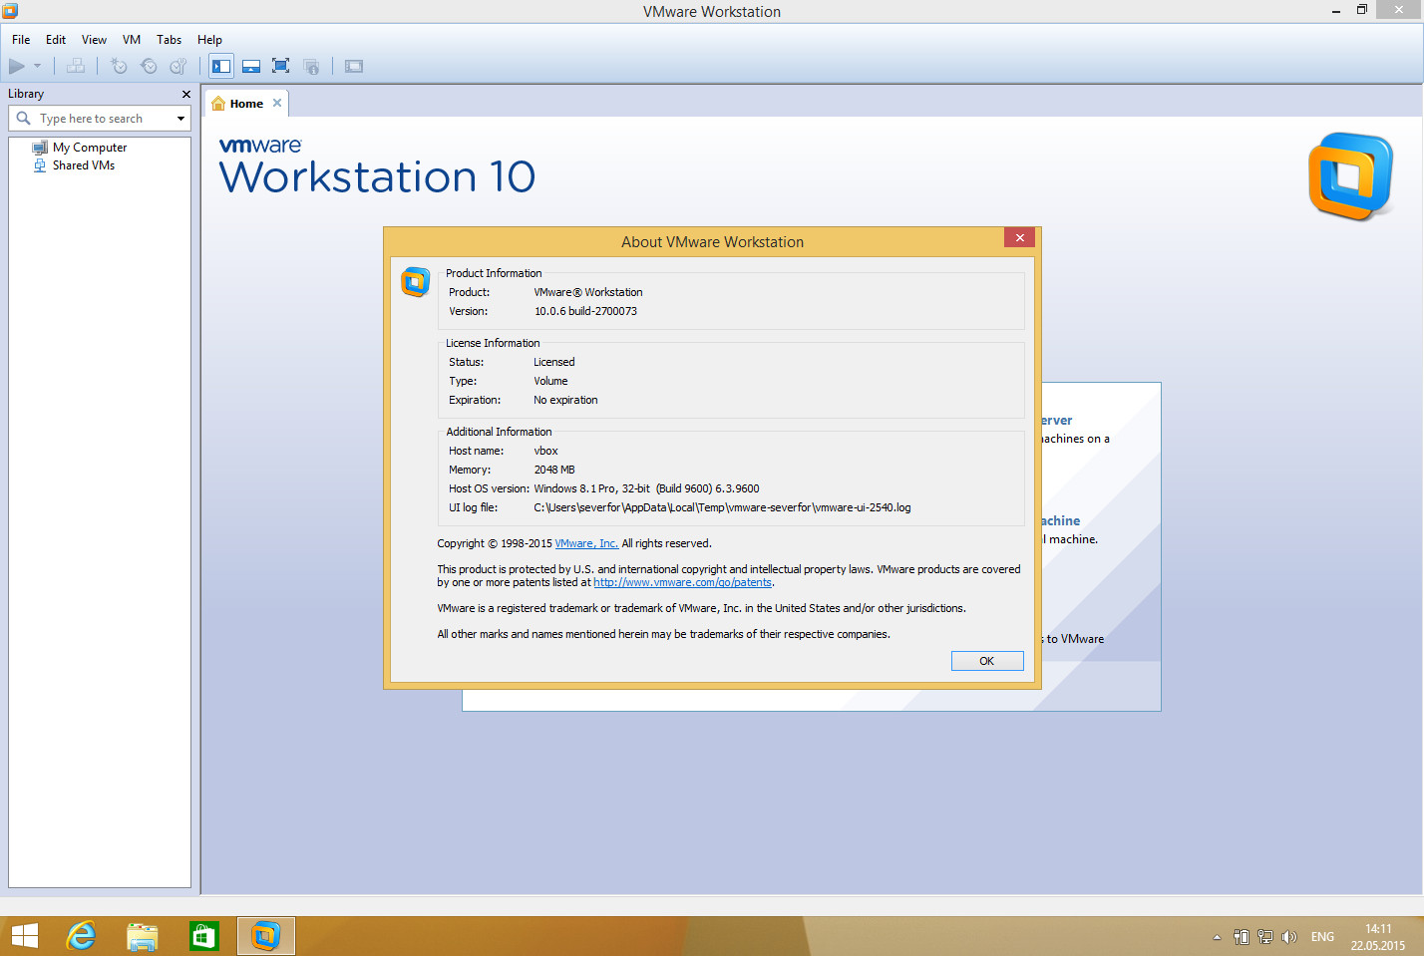Image resolution: width=1424 pixels, height=956 pixels.
Task: Switch to the Home tab
Action: (x=246, y=104)
